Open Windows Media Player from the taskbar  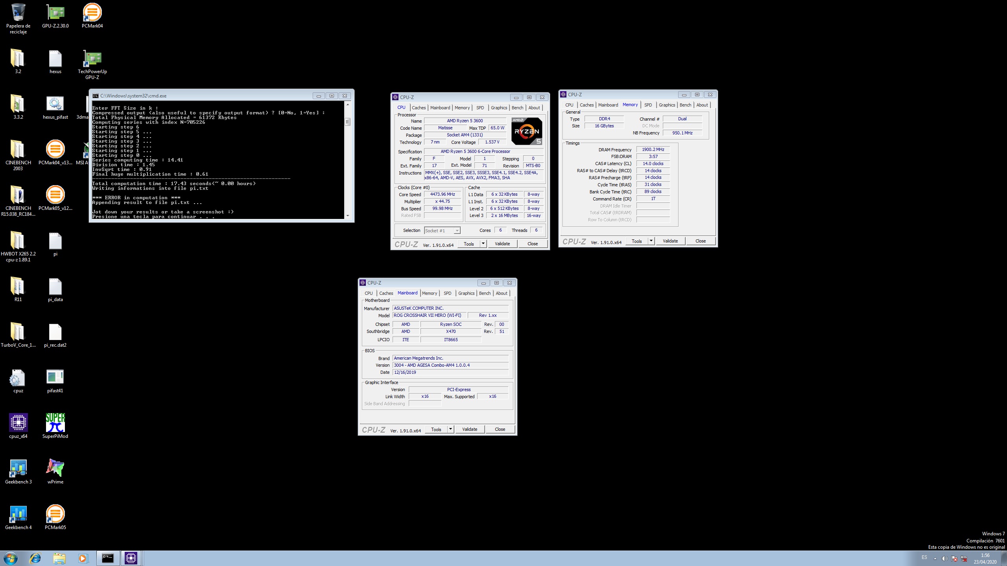pyautogui.click(x=83, y=558)
